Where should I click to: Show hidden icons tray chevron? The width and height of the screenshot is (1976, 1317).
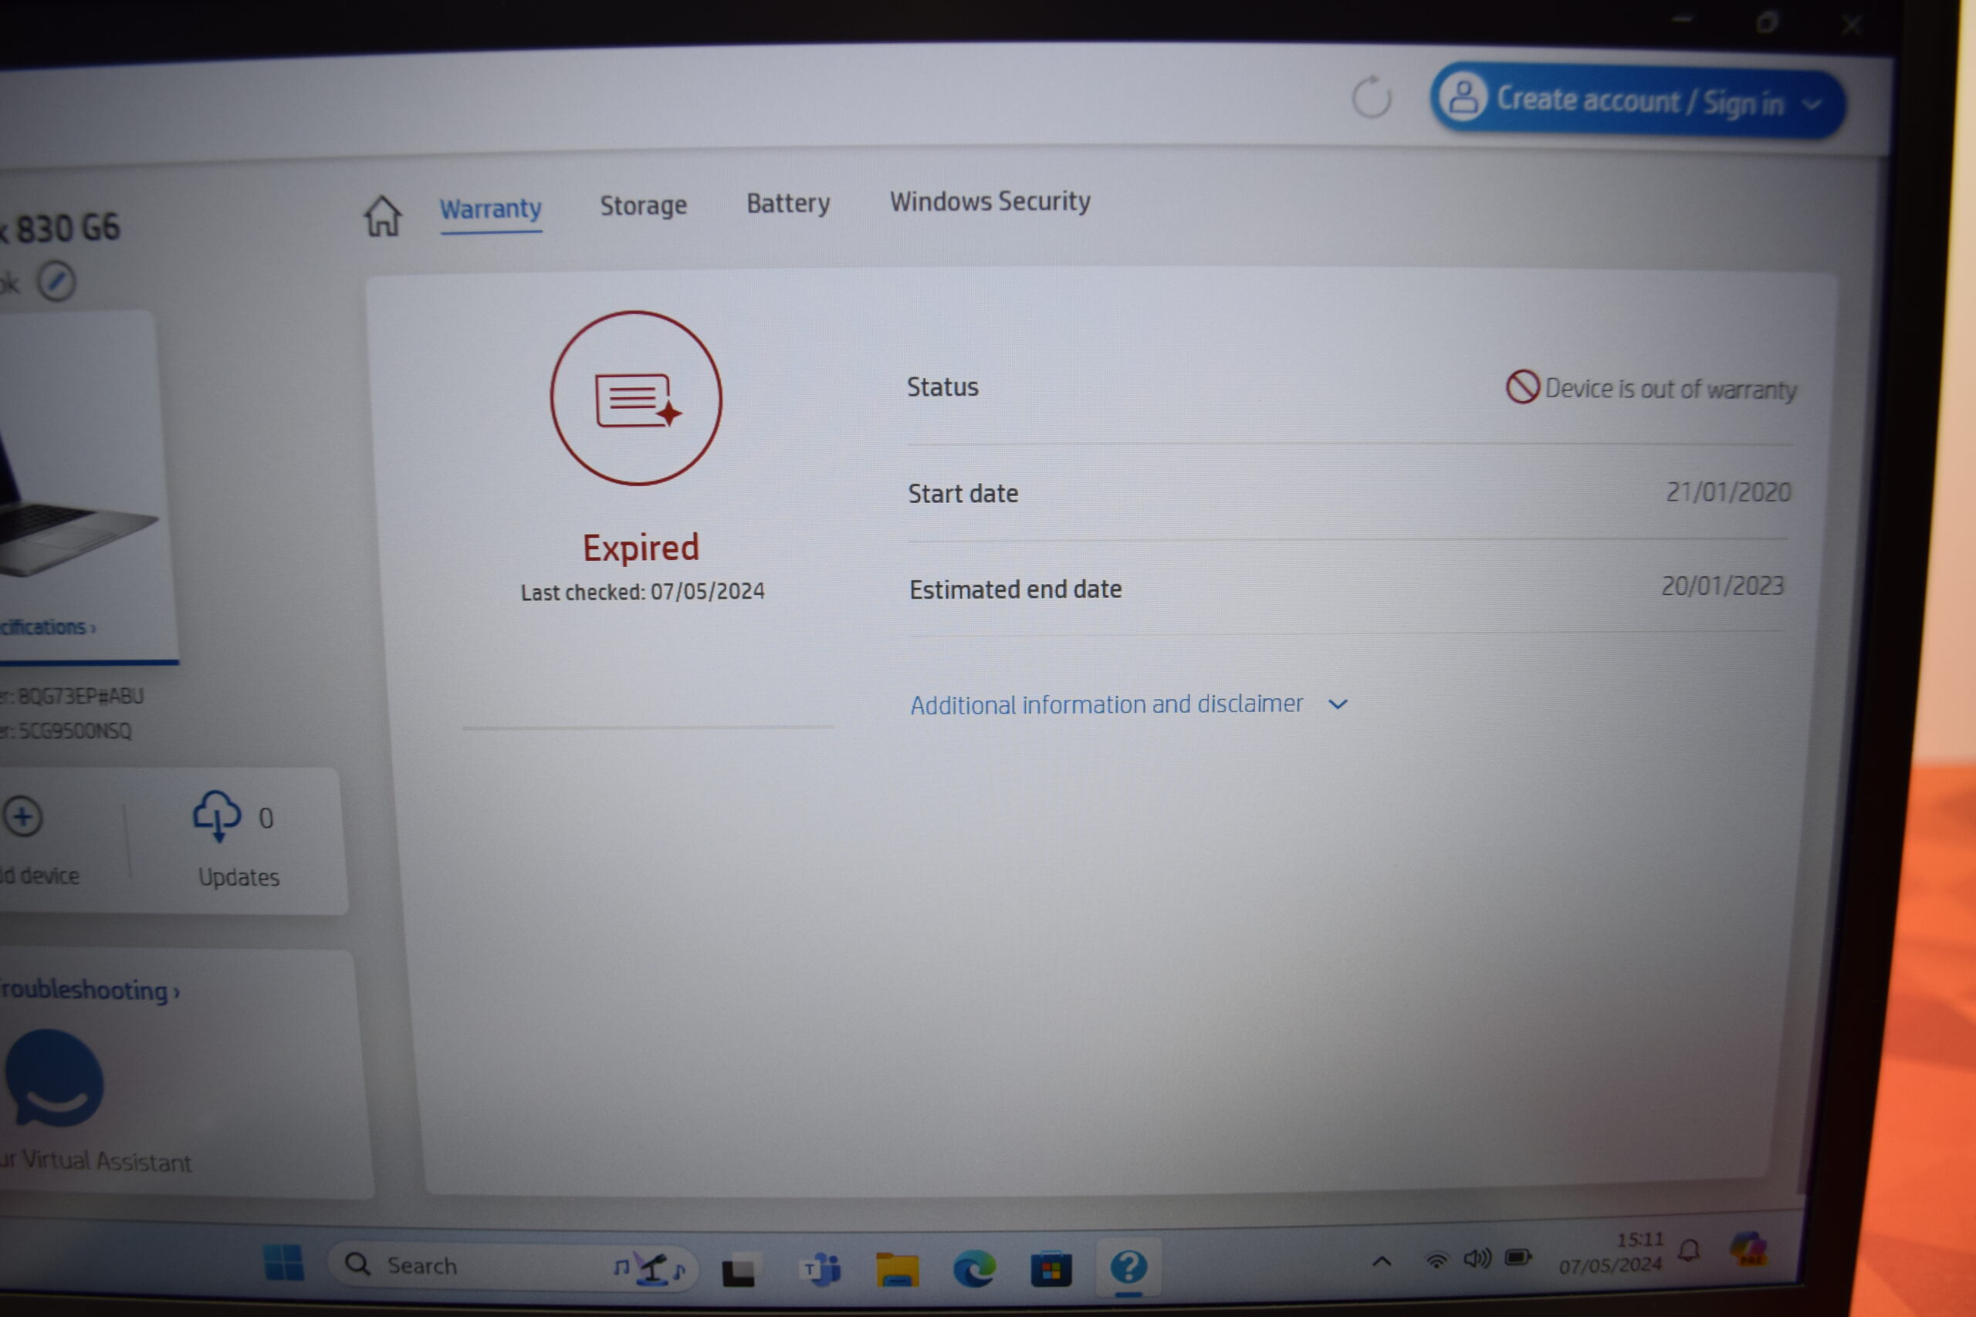click(x=1381, y=1261)
